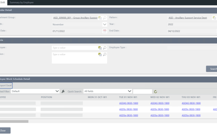The width and height of the screenshot is (217, 135).
Task: Click the Position search magnifier icon
Action: (105, 54)
